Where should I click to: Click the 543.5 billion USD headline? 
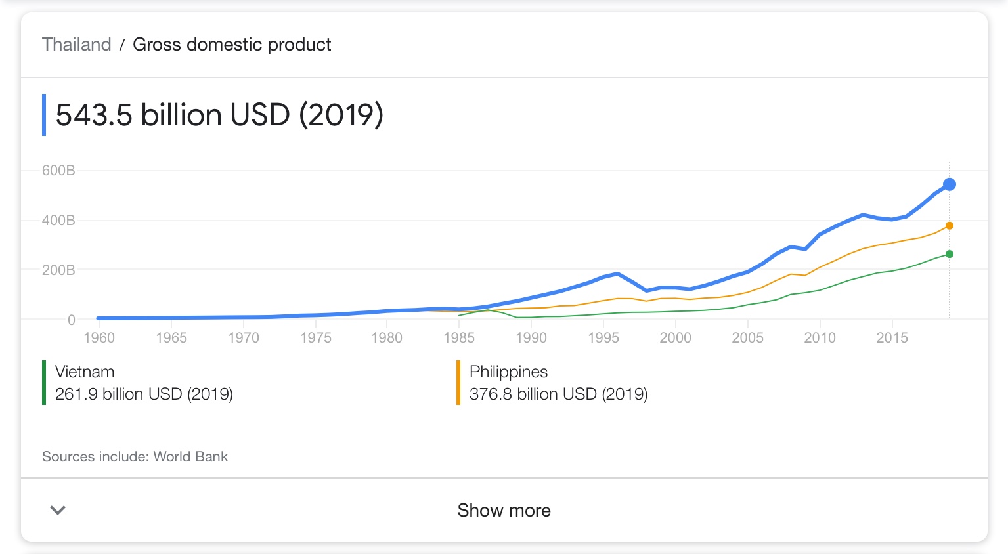click(x=219, y=115)
